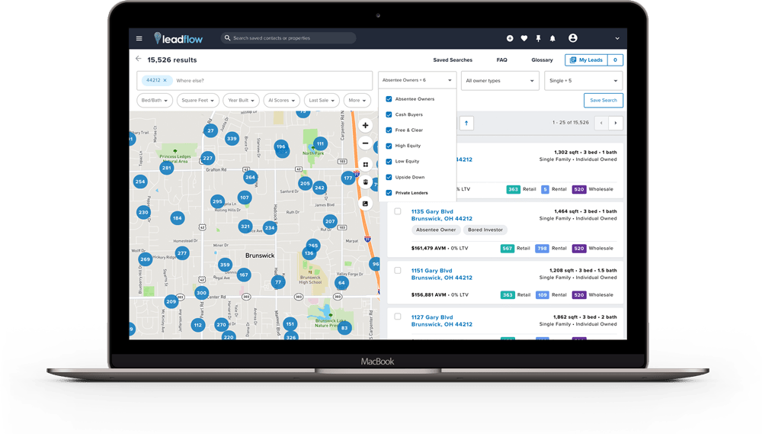Screen dimensions: 762x434
Task: Select the draw area map tool
Action: [x=366, y=164]
